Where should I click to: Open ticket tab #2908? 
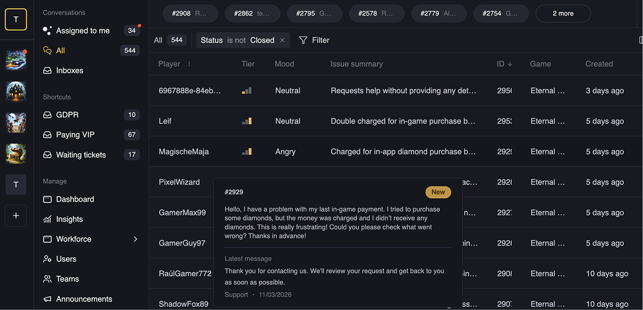(191, 14)
